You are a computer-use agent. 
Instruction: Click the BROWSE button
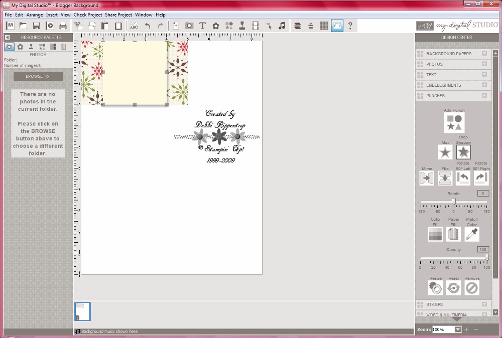(38, 76)
